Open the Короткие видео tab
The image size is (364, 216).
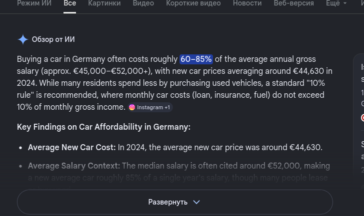tap(193, 3)
